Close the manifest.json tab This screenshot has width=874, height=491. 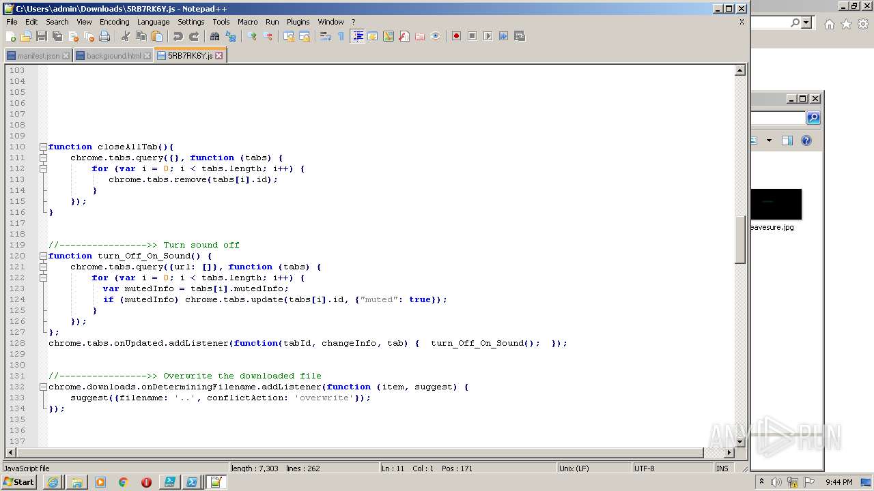66,56
